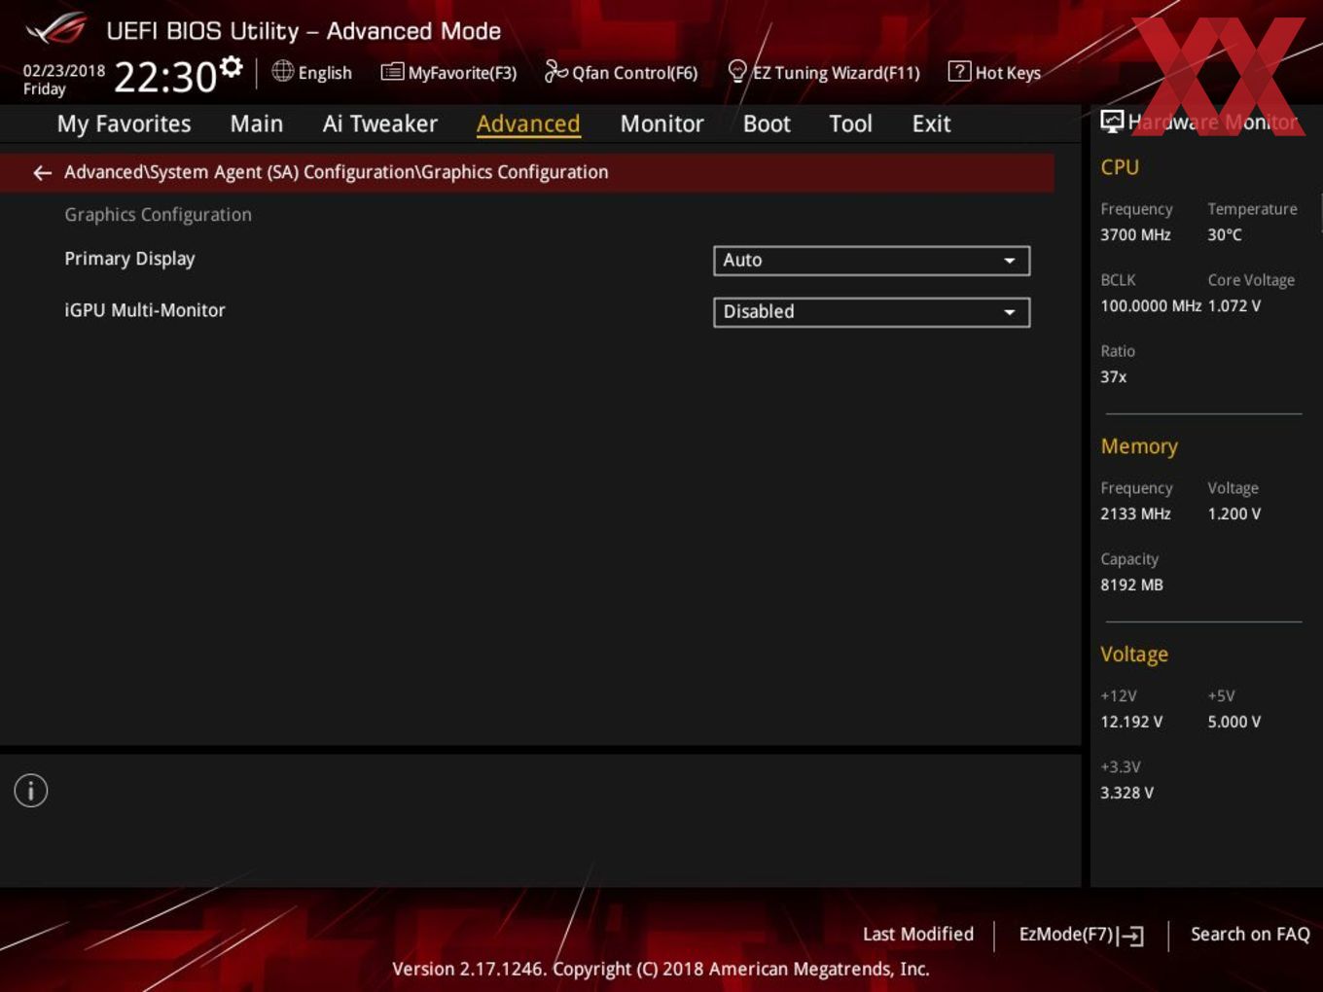Click the iGPU Multi-Monitor label
The image size is (1323, 992).
(x=145, y=310)
